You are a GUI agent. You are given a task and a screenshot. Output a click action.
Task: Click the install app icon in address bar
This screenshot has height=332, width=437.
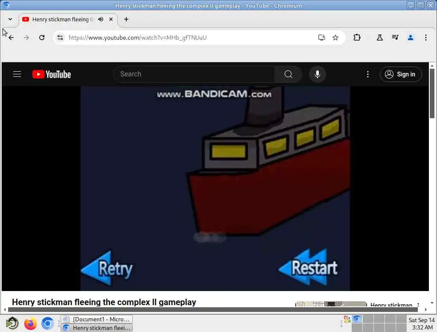pyautogui.click(x=322, y=38)
